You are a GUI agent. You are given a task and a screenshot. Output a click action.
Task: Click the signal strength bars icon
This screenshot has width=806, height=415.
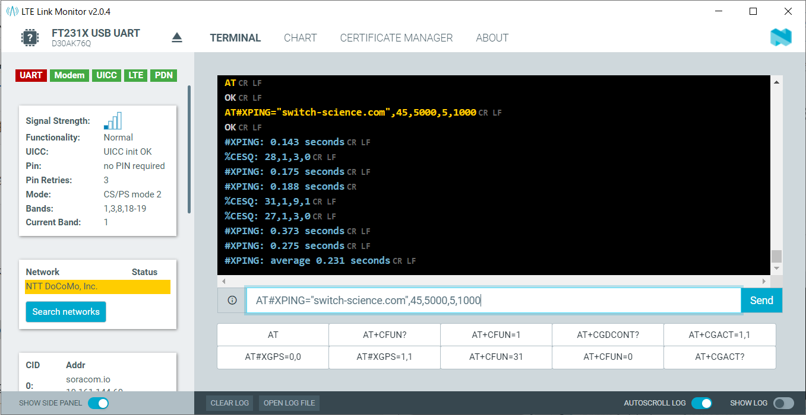coord(113,121)
